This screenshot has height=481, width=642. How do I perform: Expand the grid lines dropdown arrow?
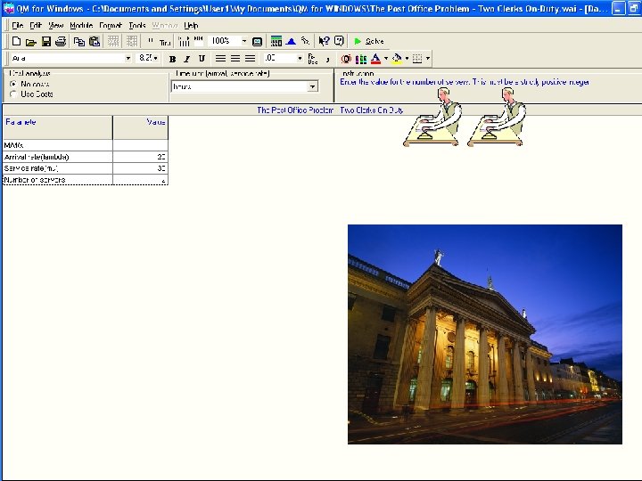pos(428,59)
